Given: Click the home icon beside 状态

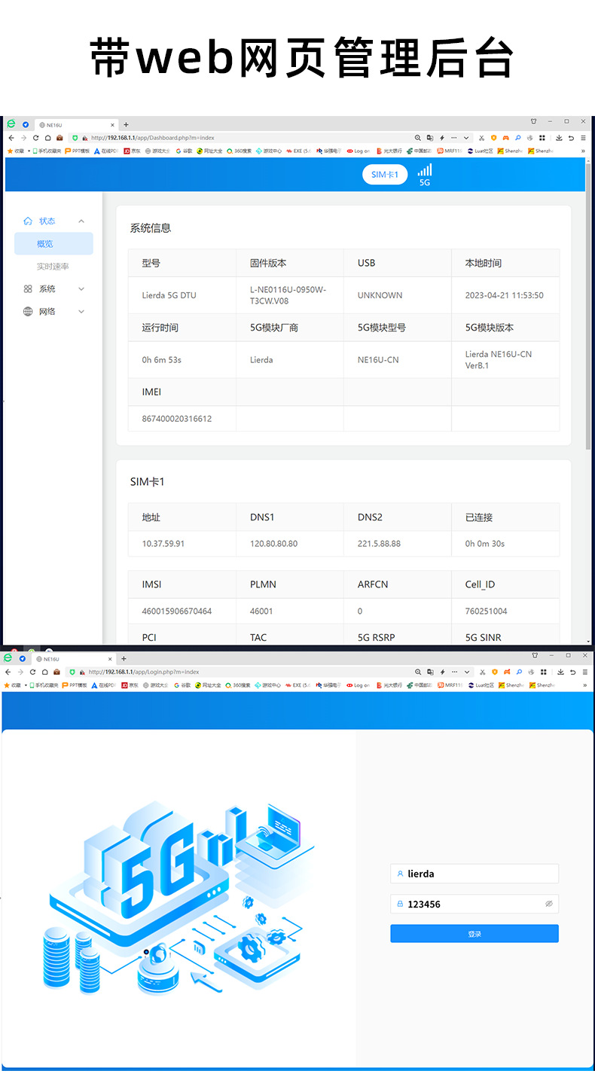Looking at the screenshot, I should 28,221.
